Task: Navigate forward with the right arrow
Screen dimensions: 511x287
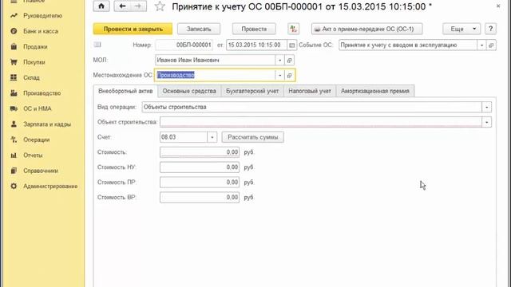Action: pyautogui.click(x=138, y=6)
